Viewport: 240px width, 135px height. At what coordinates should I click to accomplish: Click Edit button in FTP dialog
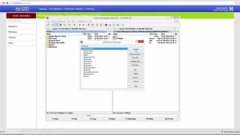(x=136, y=70)
